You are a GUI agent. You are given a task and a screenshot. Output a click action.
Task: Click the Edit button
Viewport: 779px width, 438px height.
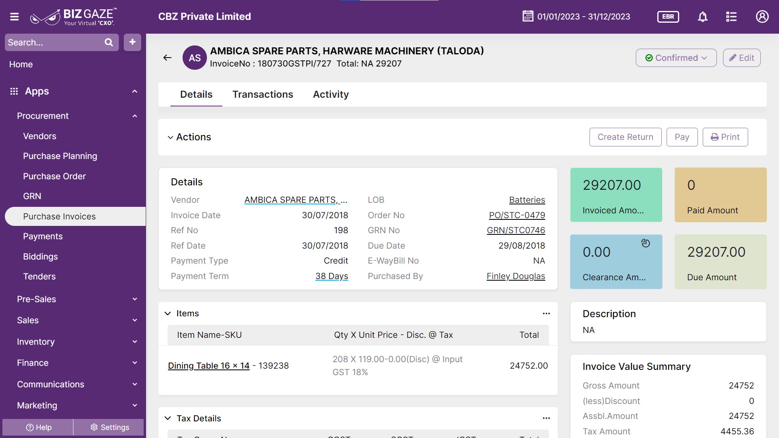point(741,58)
